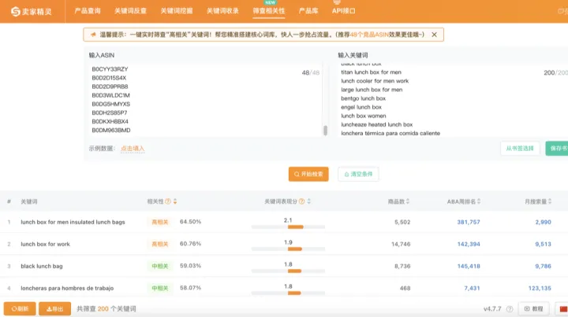The height and width of the screenshot is (317, 568).
Task: Click keyword 'loncheras para hombres de trabajo'
Action: [x=67, y=288]
